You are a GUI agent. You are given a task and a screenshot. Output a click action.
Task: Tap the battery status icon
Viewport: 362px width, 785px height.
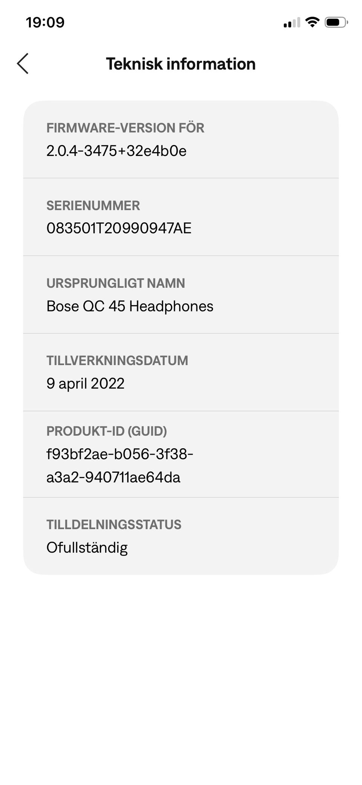[336, 22]
